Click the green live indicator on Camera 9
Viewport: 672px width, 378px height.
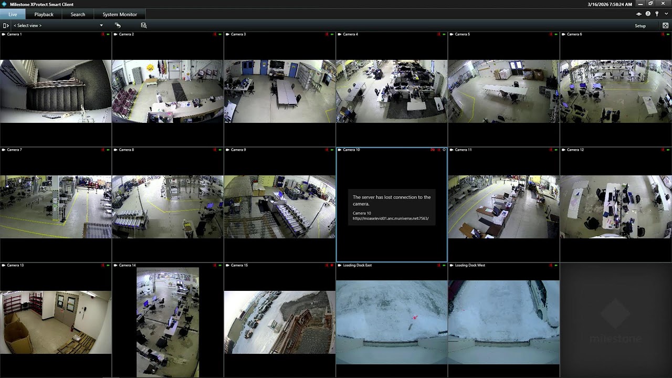click(332, 150)
